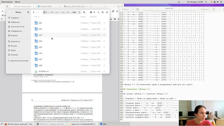Expand the Открыть dropdown arrow

pyautogui.click(x=133, y=9)
